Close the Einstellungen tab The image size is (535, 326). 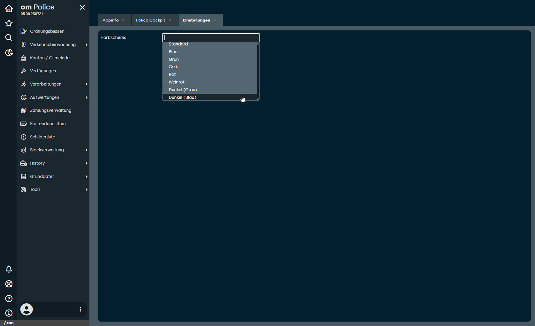pos(215,20)
